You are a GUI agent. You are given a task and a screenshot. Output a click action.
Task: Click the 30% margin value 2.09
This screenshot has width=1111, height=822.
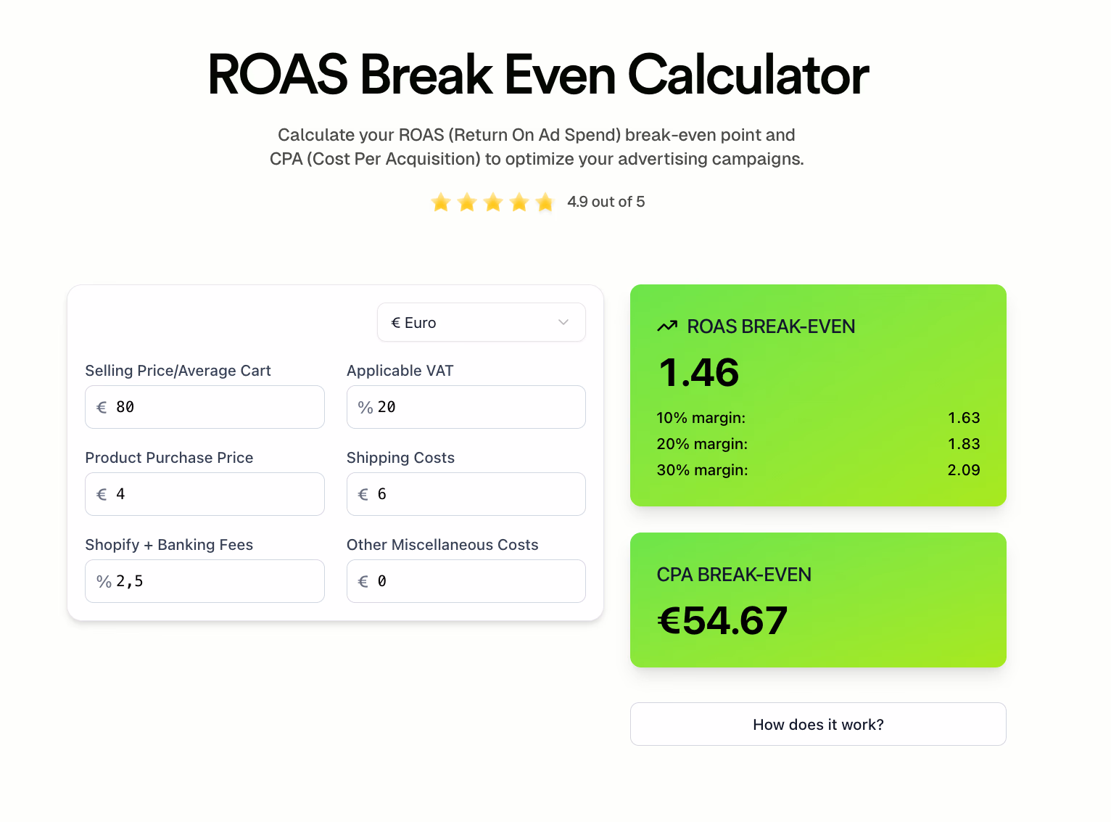[964, 470]
